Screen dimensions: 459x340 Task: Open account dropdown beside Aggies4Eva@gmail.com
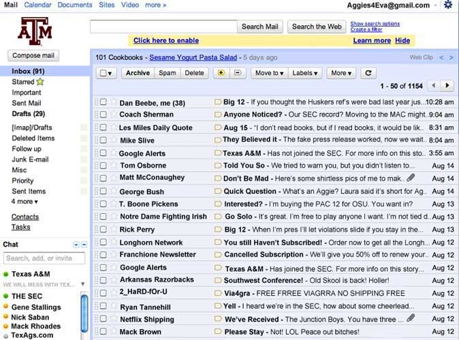pos(435,5)
